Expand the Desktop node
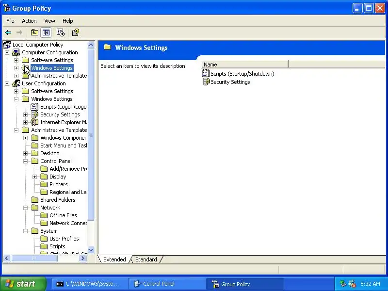 [x=25, y=153]
